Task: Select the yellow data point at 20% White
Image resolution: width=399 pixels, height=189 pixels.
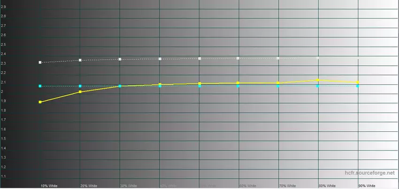Action: click(x=80, y=92)
